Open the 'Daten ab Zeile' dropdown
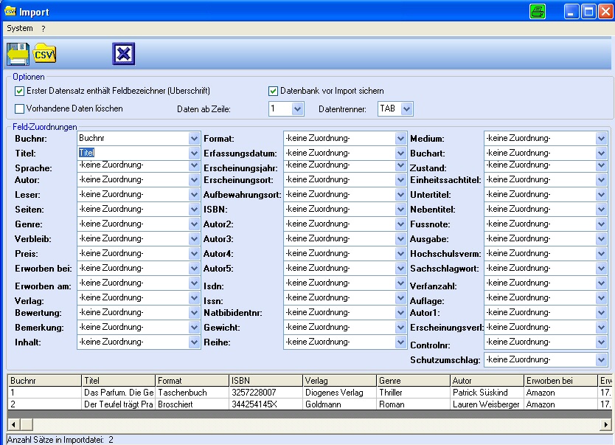The image size is (615, 445). pyautogui.click(x=298, y=109)
